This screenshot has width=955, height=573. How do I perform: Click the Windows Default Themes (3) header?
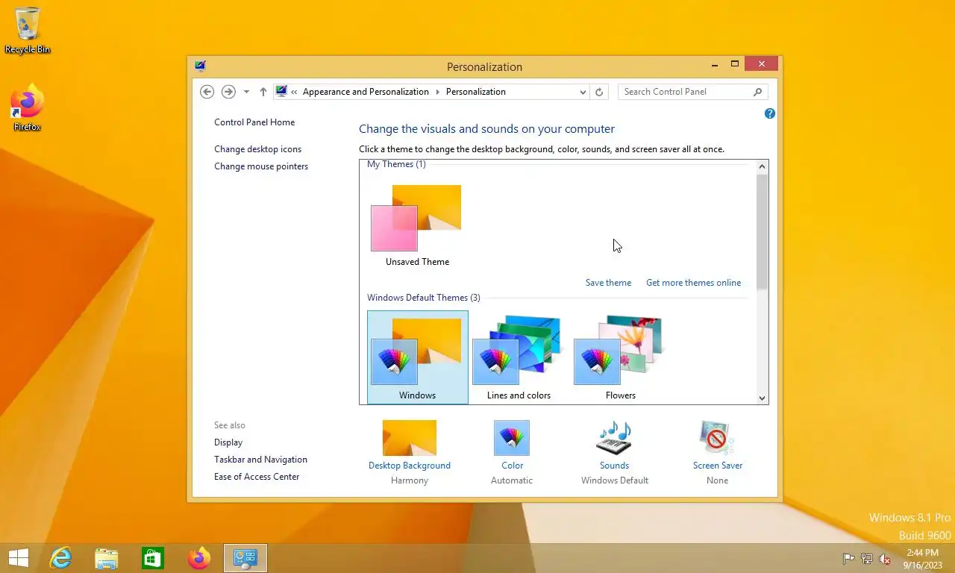[x=424, y=298]
